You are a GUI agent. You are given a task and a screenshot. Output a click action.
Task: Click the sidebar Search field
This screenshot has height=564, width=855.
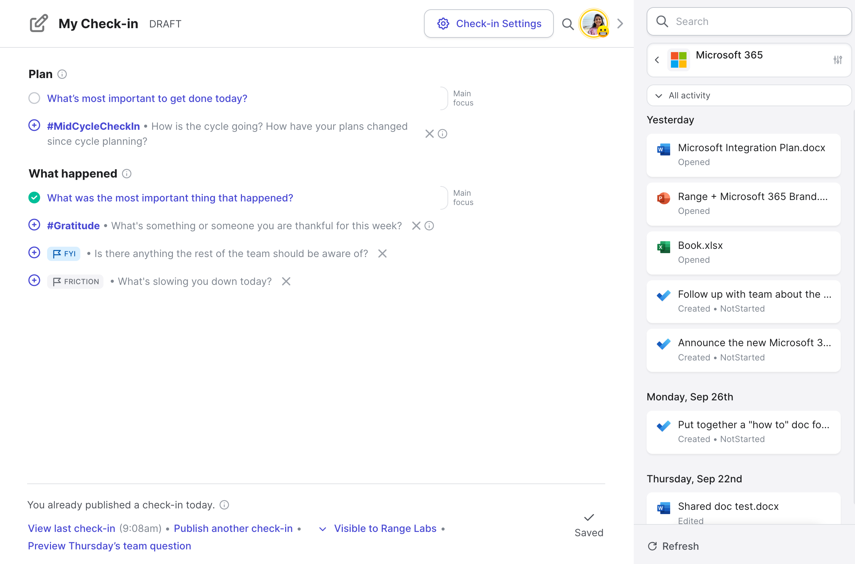point(749,22)
